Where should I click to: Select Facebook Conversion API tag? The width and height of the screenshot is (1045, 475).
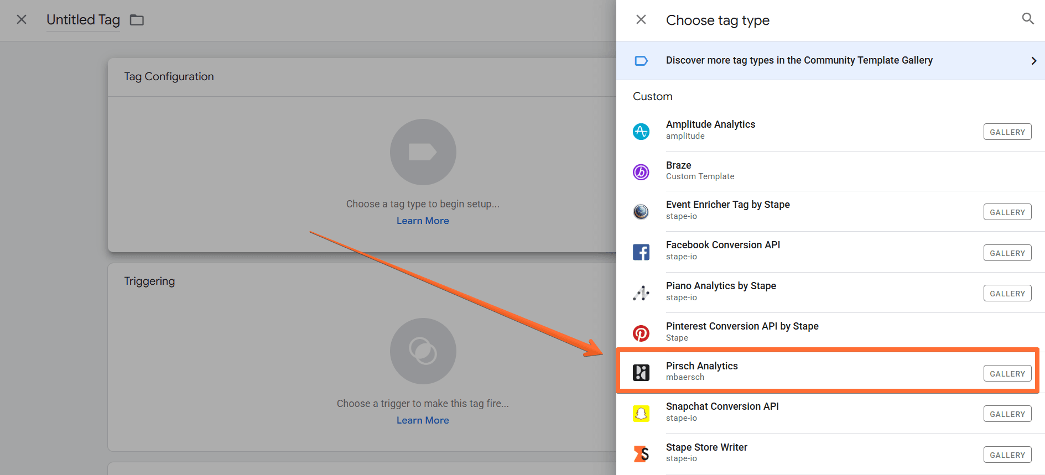(x=830, y=252)
